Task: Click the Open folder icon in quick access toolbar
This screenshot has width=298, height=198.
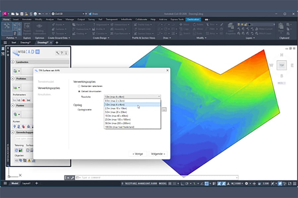Action: tap(17, 14)
